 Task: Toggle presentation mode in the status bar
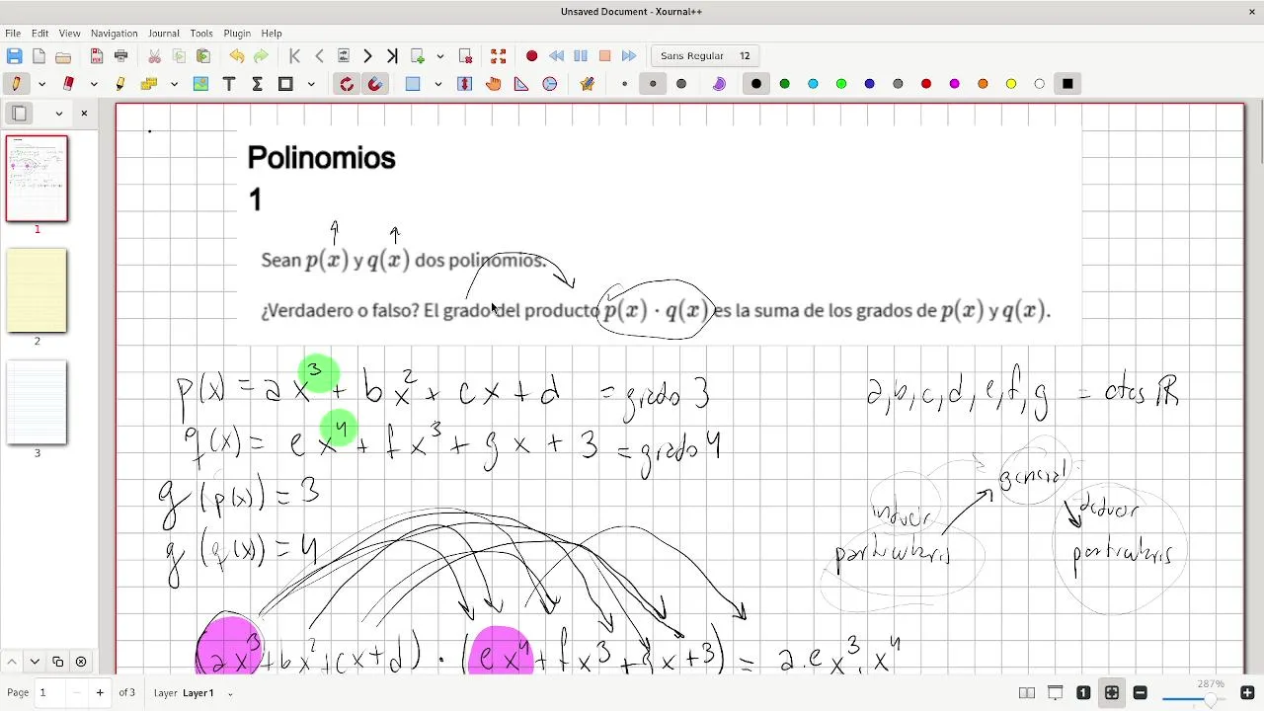[1055, 692]
